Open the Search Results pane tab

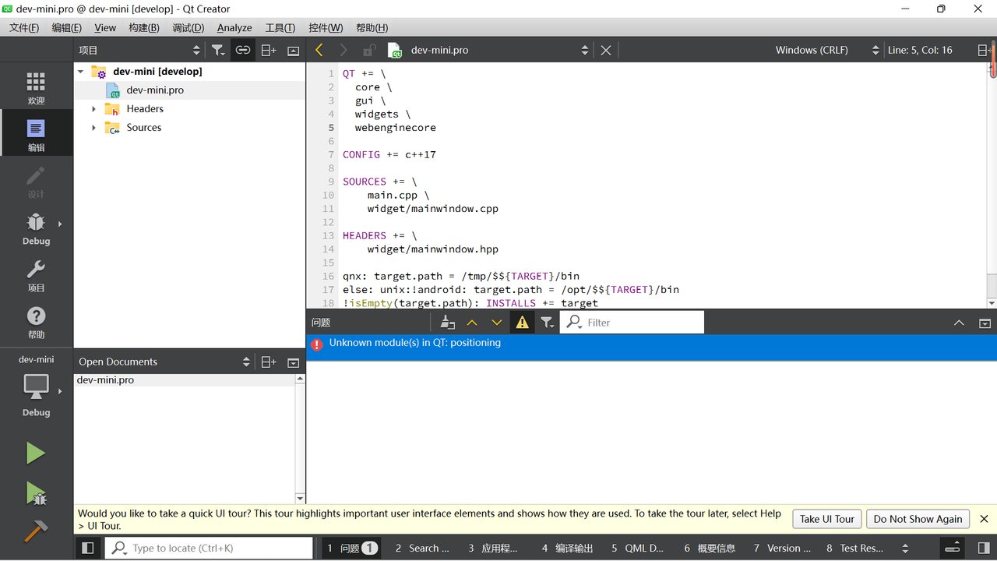422,548
